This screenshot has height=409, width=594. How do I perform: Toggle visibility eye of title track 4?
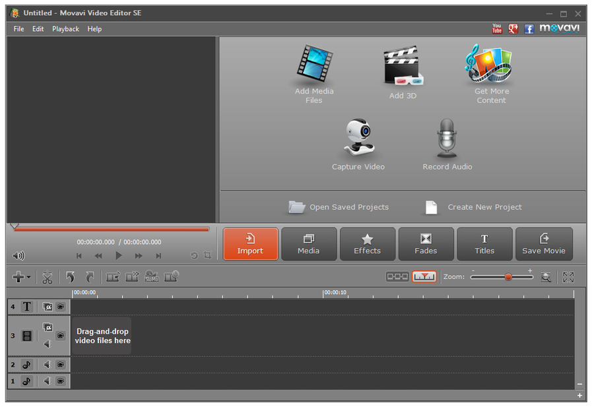click(x=61, y=307)
